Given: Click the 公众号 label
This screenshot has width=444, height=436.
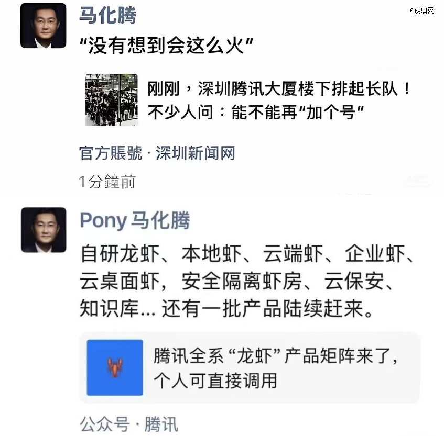Looking at the screenshot, I should (104, 424).
